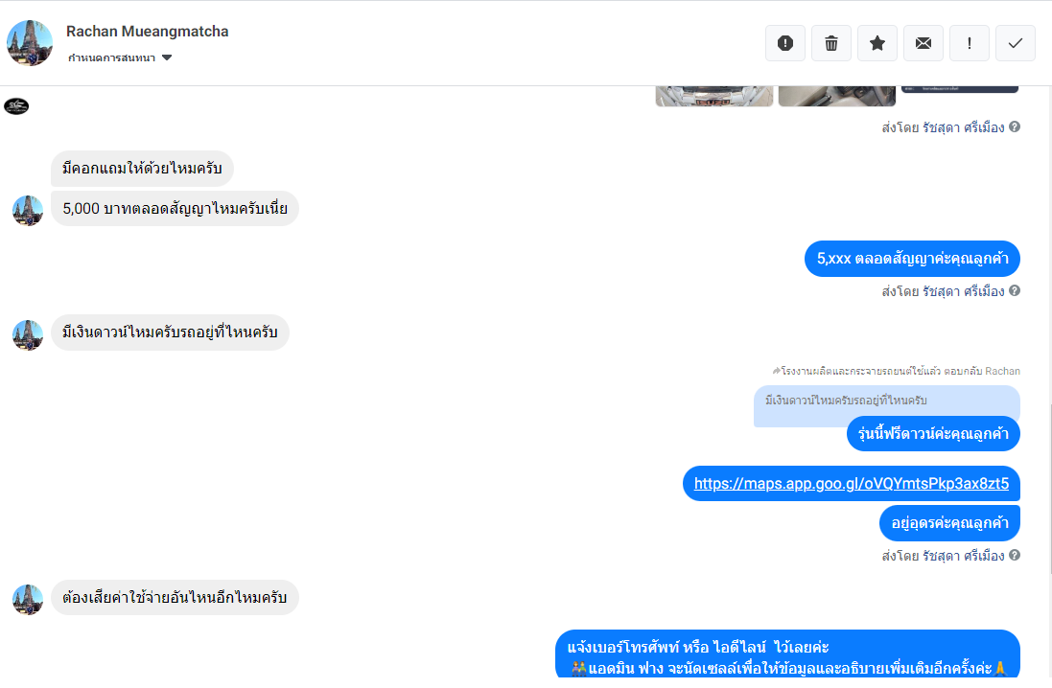Click the page logo avatar at top left
Viewport: 1052px width, 688px height.
(16, 106)
